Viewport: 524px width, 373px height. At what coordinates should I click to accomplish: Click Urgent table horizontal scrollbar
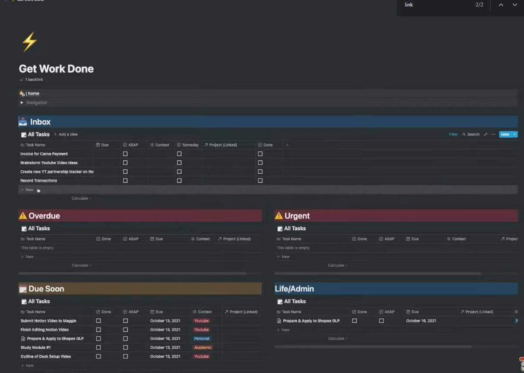click(378, 274)
